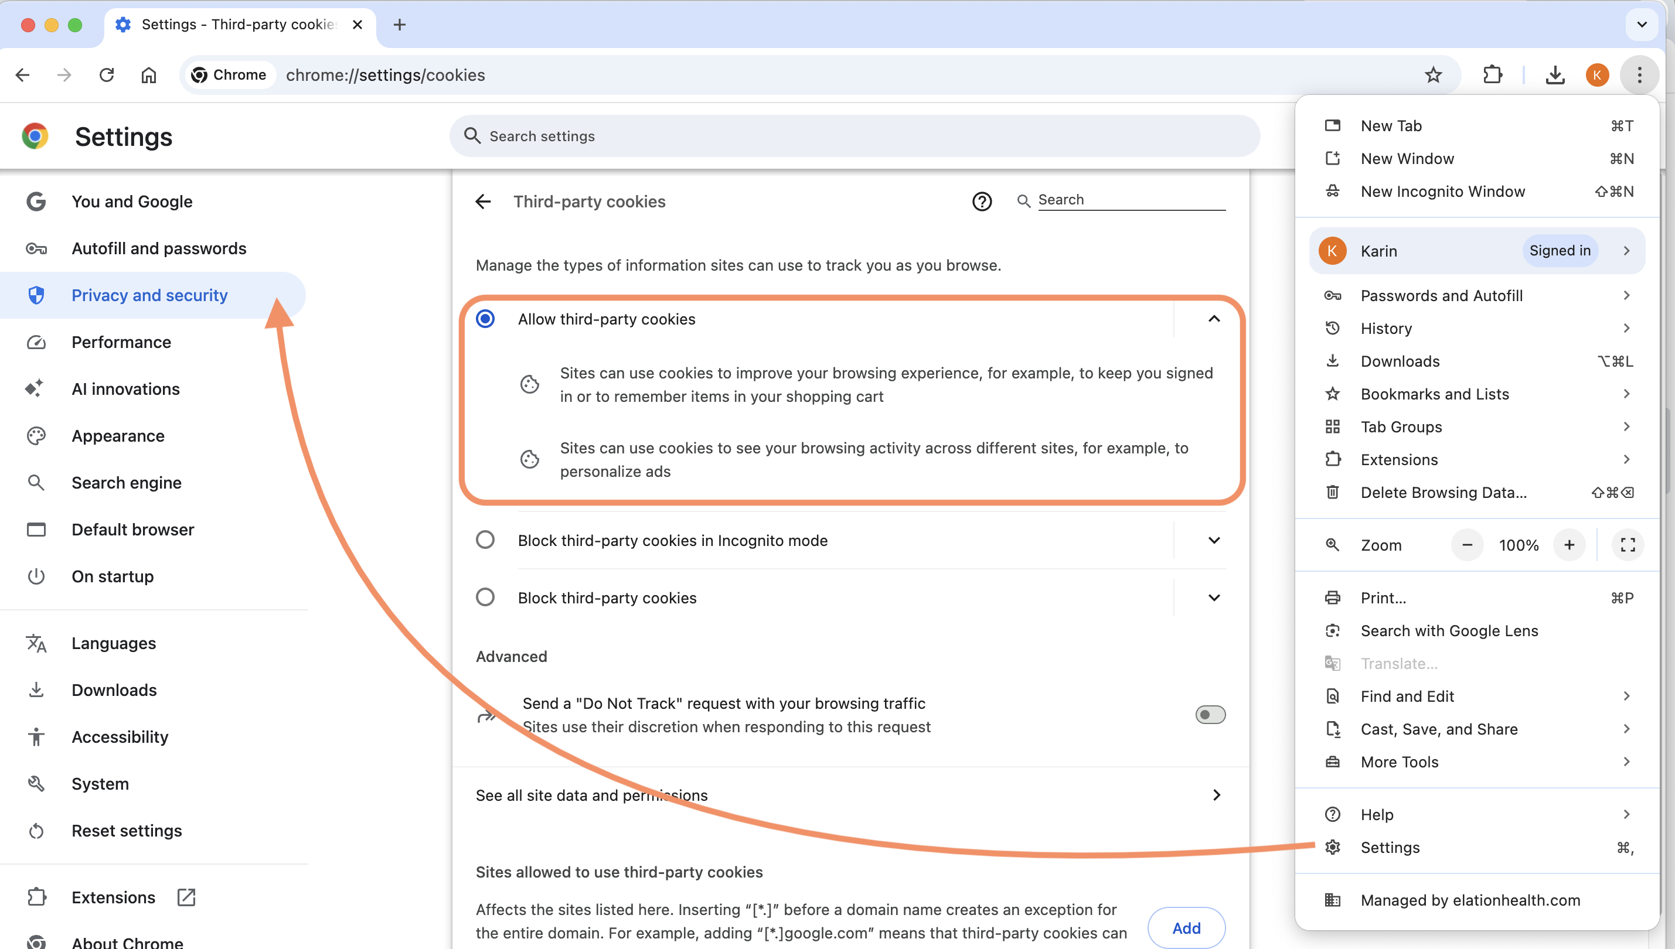The image size is (1675, 949).
Task: Click the downloads icon in Chrome toolbar
Action: (x=1554, y=75)
